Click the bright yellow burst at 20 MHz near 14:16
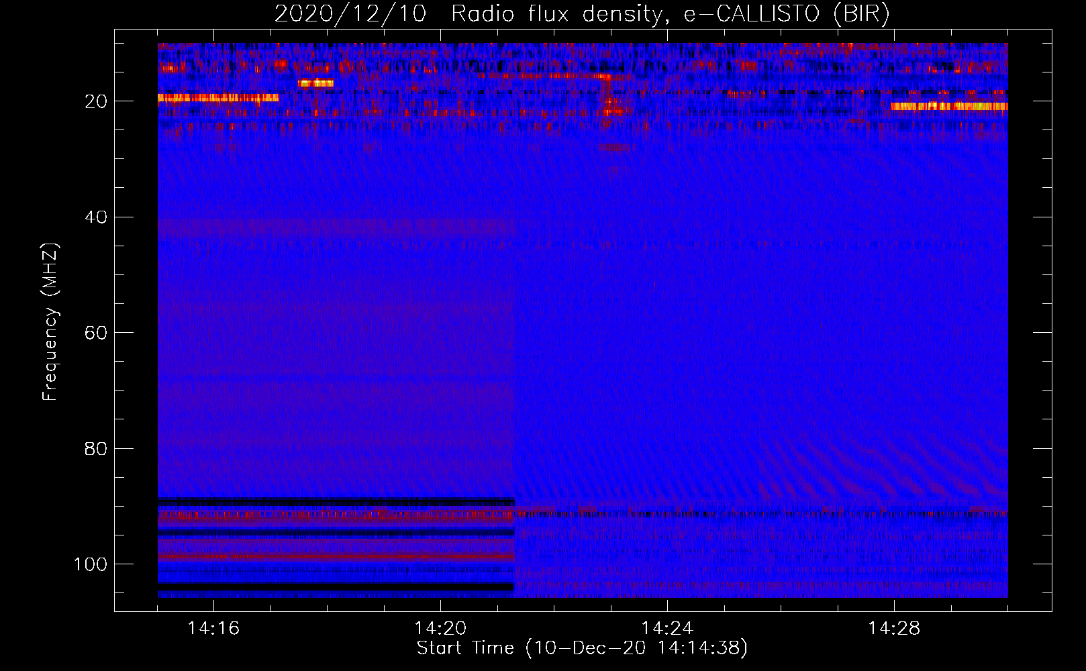Viewport: 1086px width, 671px height. (x=218, y=98)
